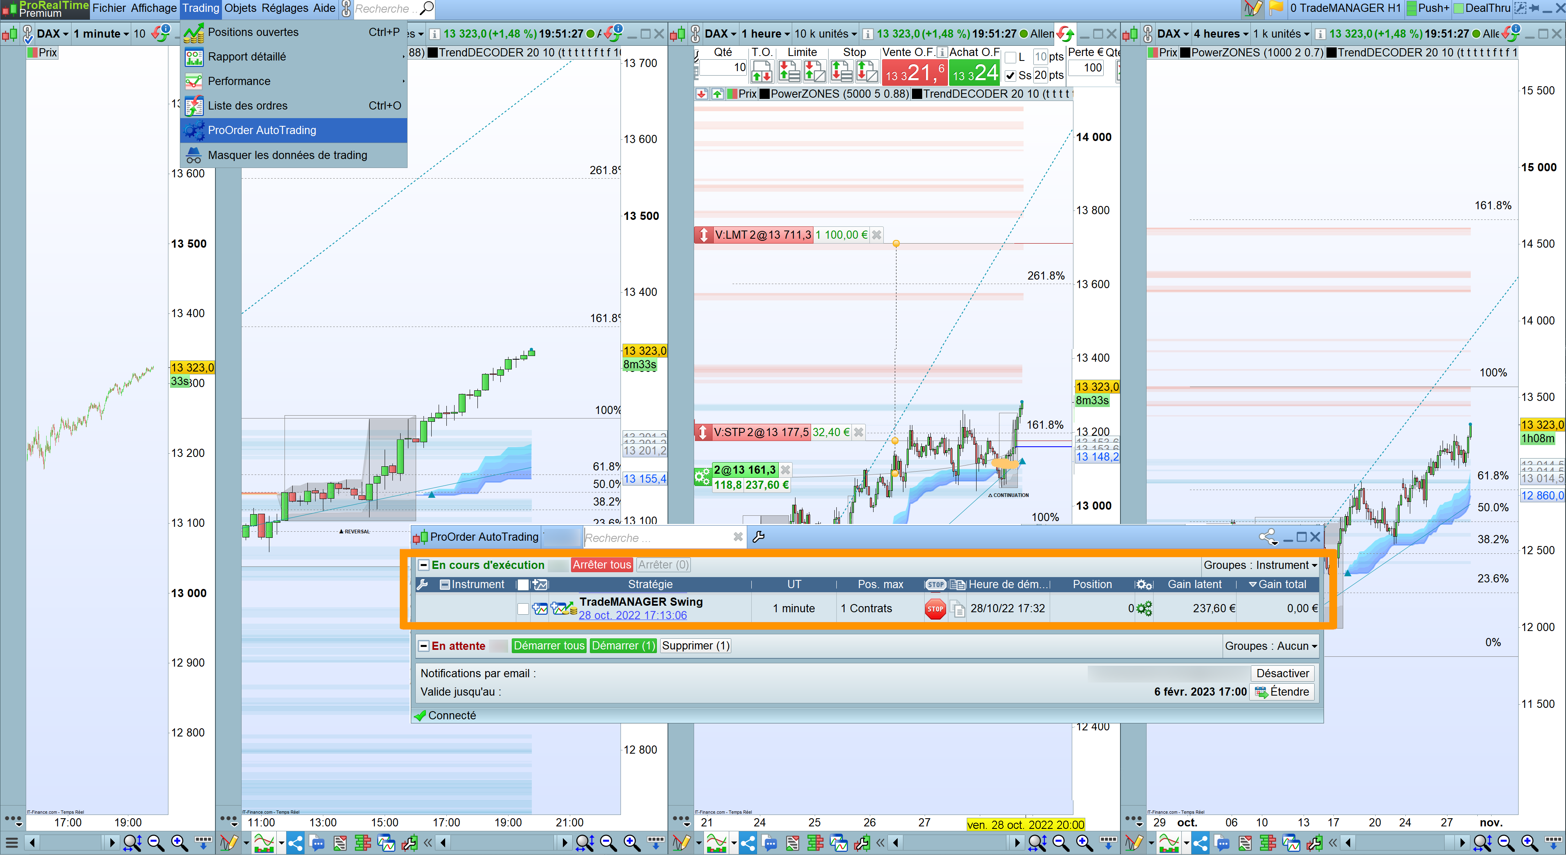Viewport: 1566px width, 855px height.
Task: Click the Démarrer (1) button
Action: [x=623, y=645]
